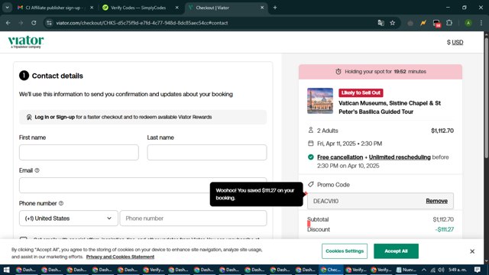This screenshot has height=275, width=489.
Task: Click the yellow lightning bolt extension icon
Action: [423, 23]
